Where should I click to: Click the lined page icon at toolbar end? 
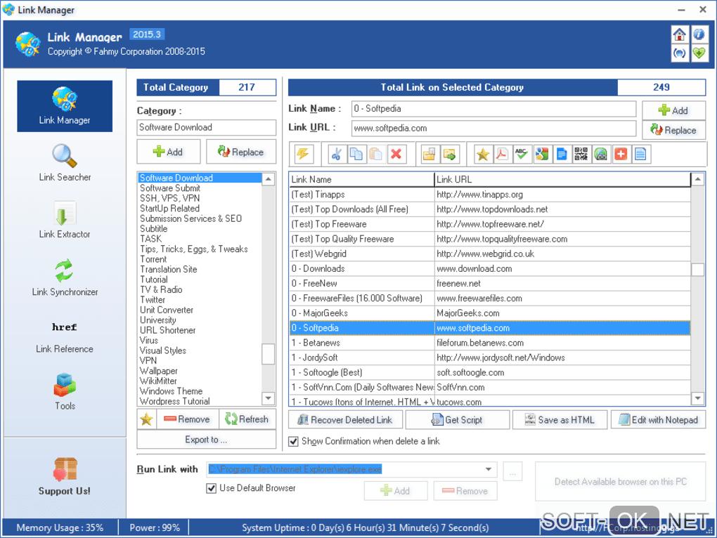pyautogui.click(x=640, y=154)
